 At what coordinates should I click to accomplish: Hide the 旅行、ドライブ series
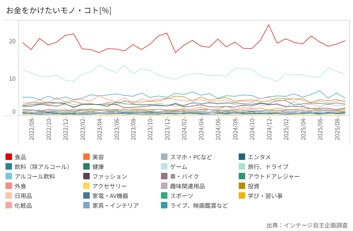click(268, 167)
